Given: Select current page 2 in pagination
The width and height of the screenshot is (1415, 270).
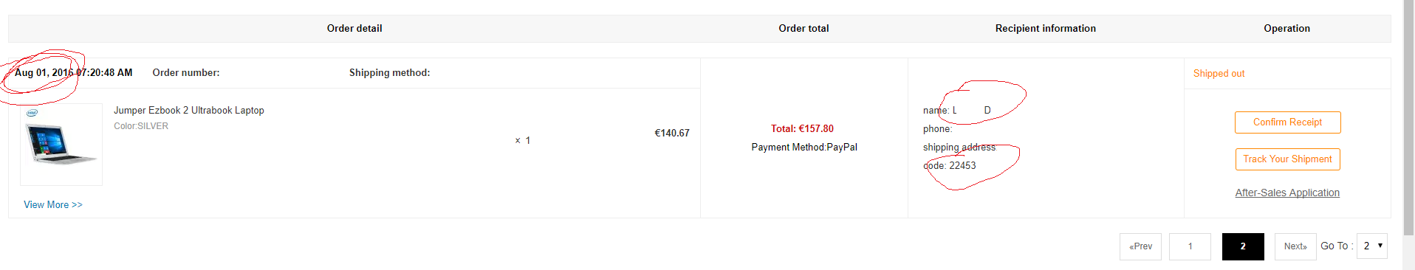Looking at the screenshot, I should [x=1243, y=246].
